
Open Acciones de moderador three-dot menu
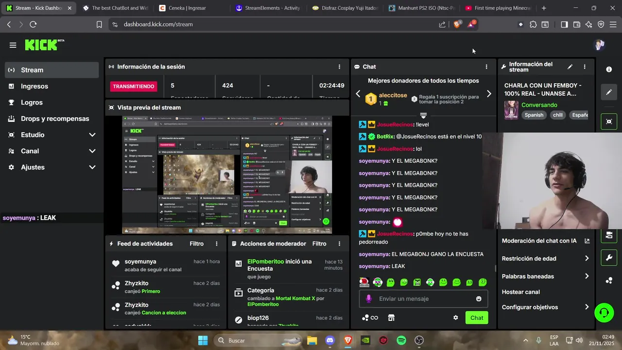point(339,244)
